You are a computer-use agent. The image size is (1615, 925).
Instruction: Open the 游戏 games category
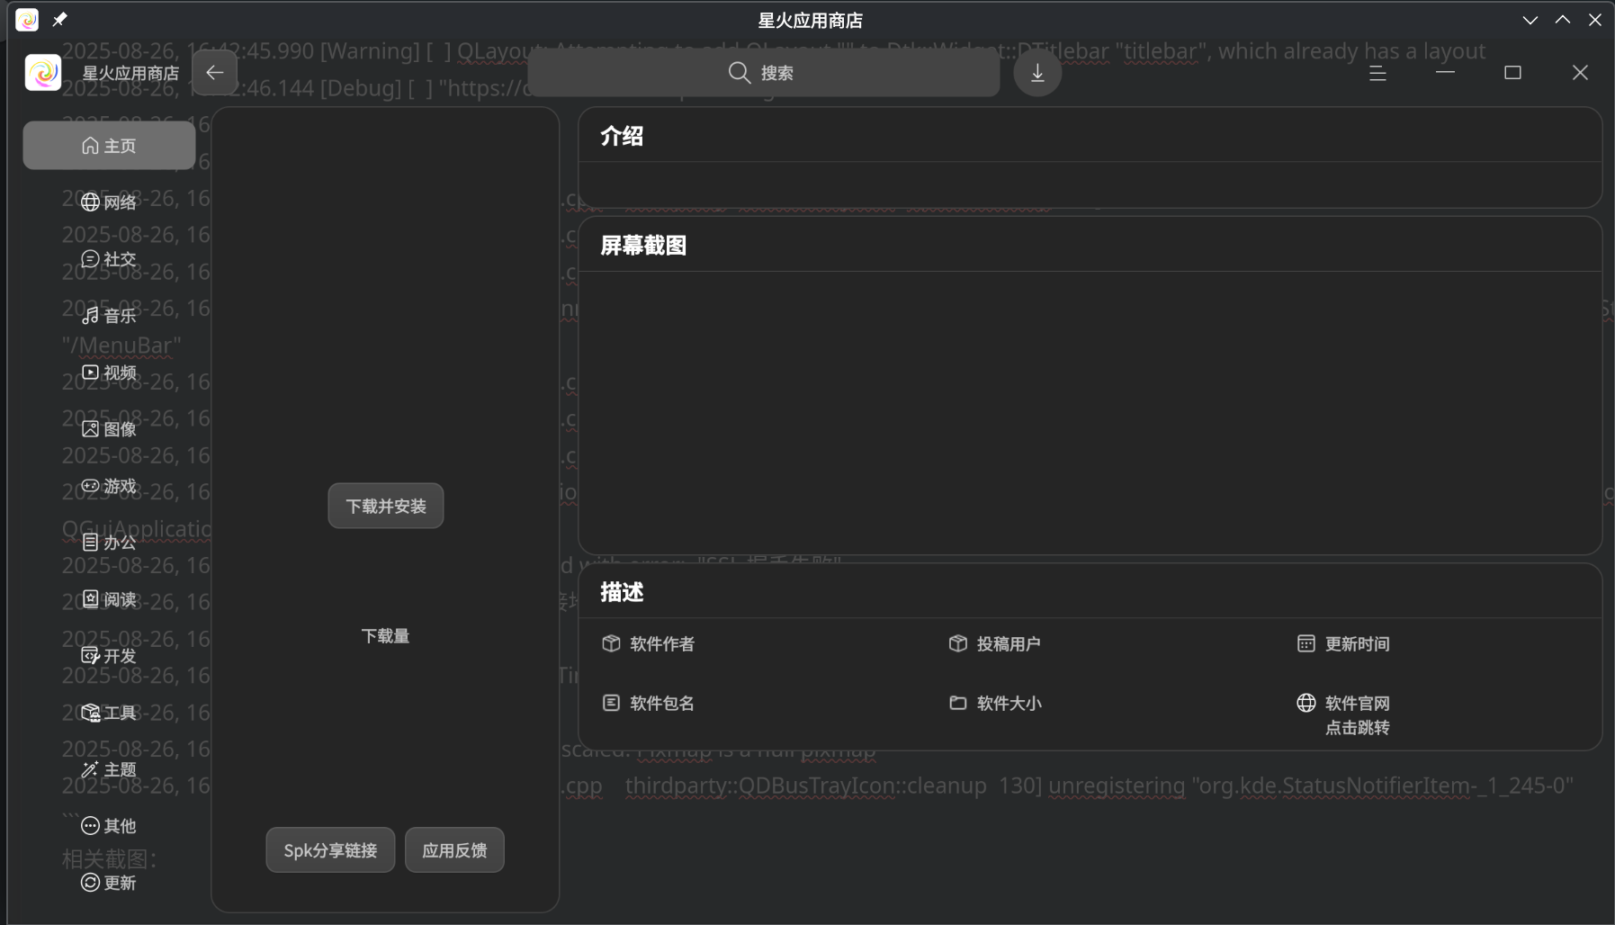click(x=109, y=486)
